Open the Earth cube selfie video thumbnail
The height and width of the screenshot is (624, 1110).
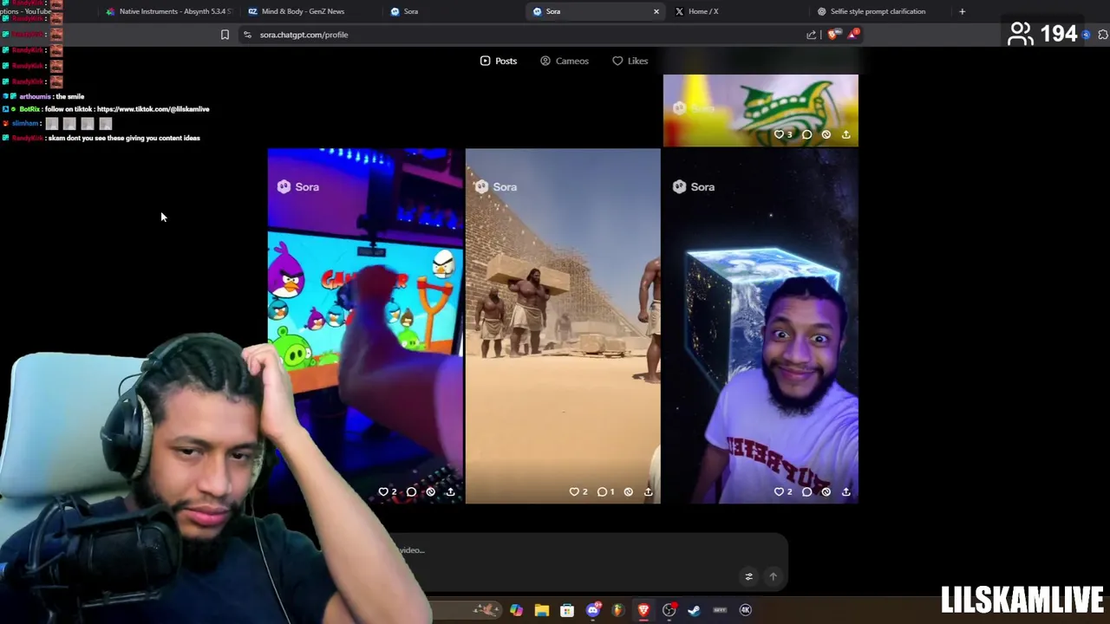coord(761,325)
